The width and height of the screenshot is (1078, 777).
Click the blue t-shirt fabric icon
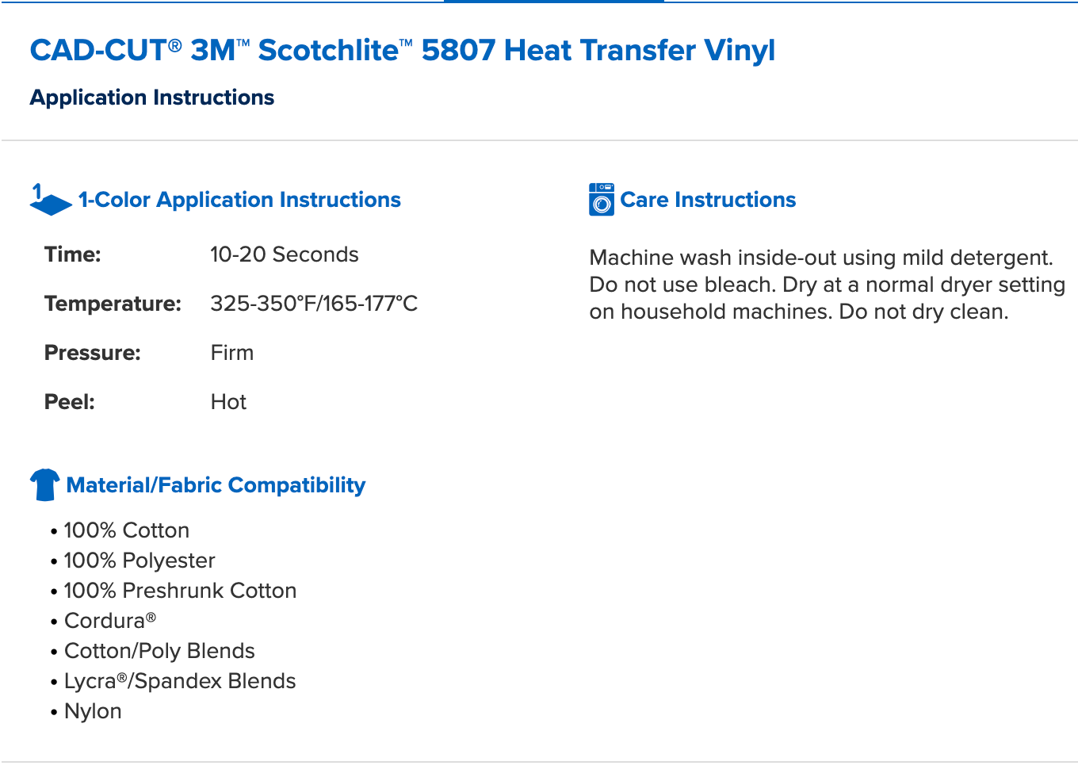pyautogui.click(x=45, y=484)
